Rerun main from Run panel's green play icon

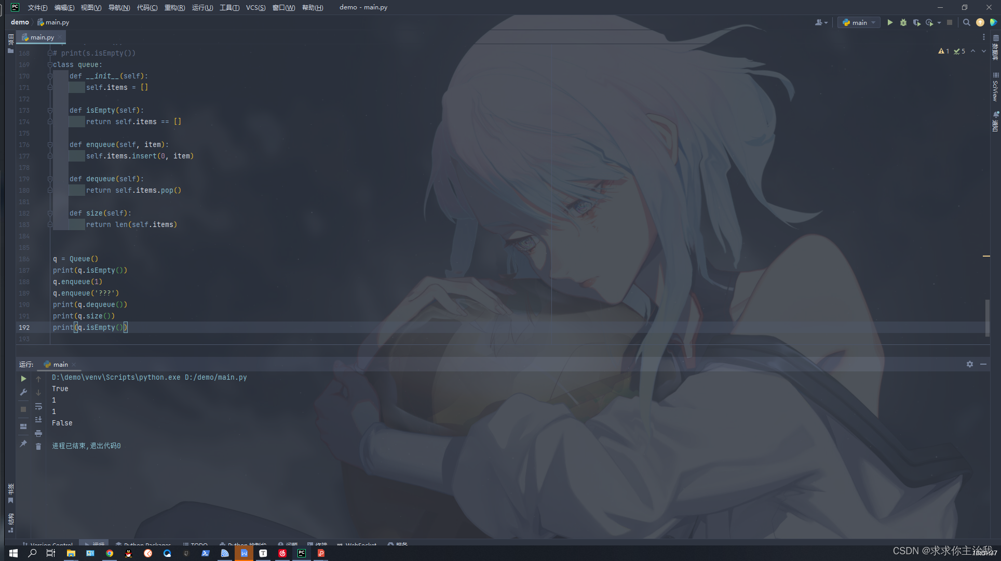pyautogui.click(x=23, y=379)
